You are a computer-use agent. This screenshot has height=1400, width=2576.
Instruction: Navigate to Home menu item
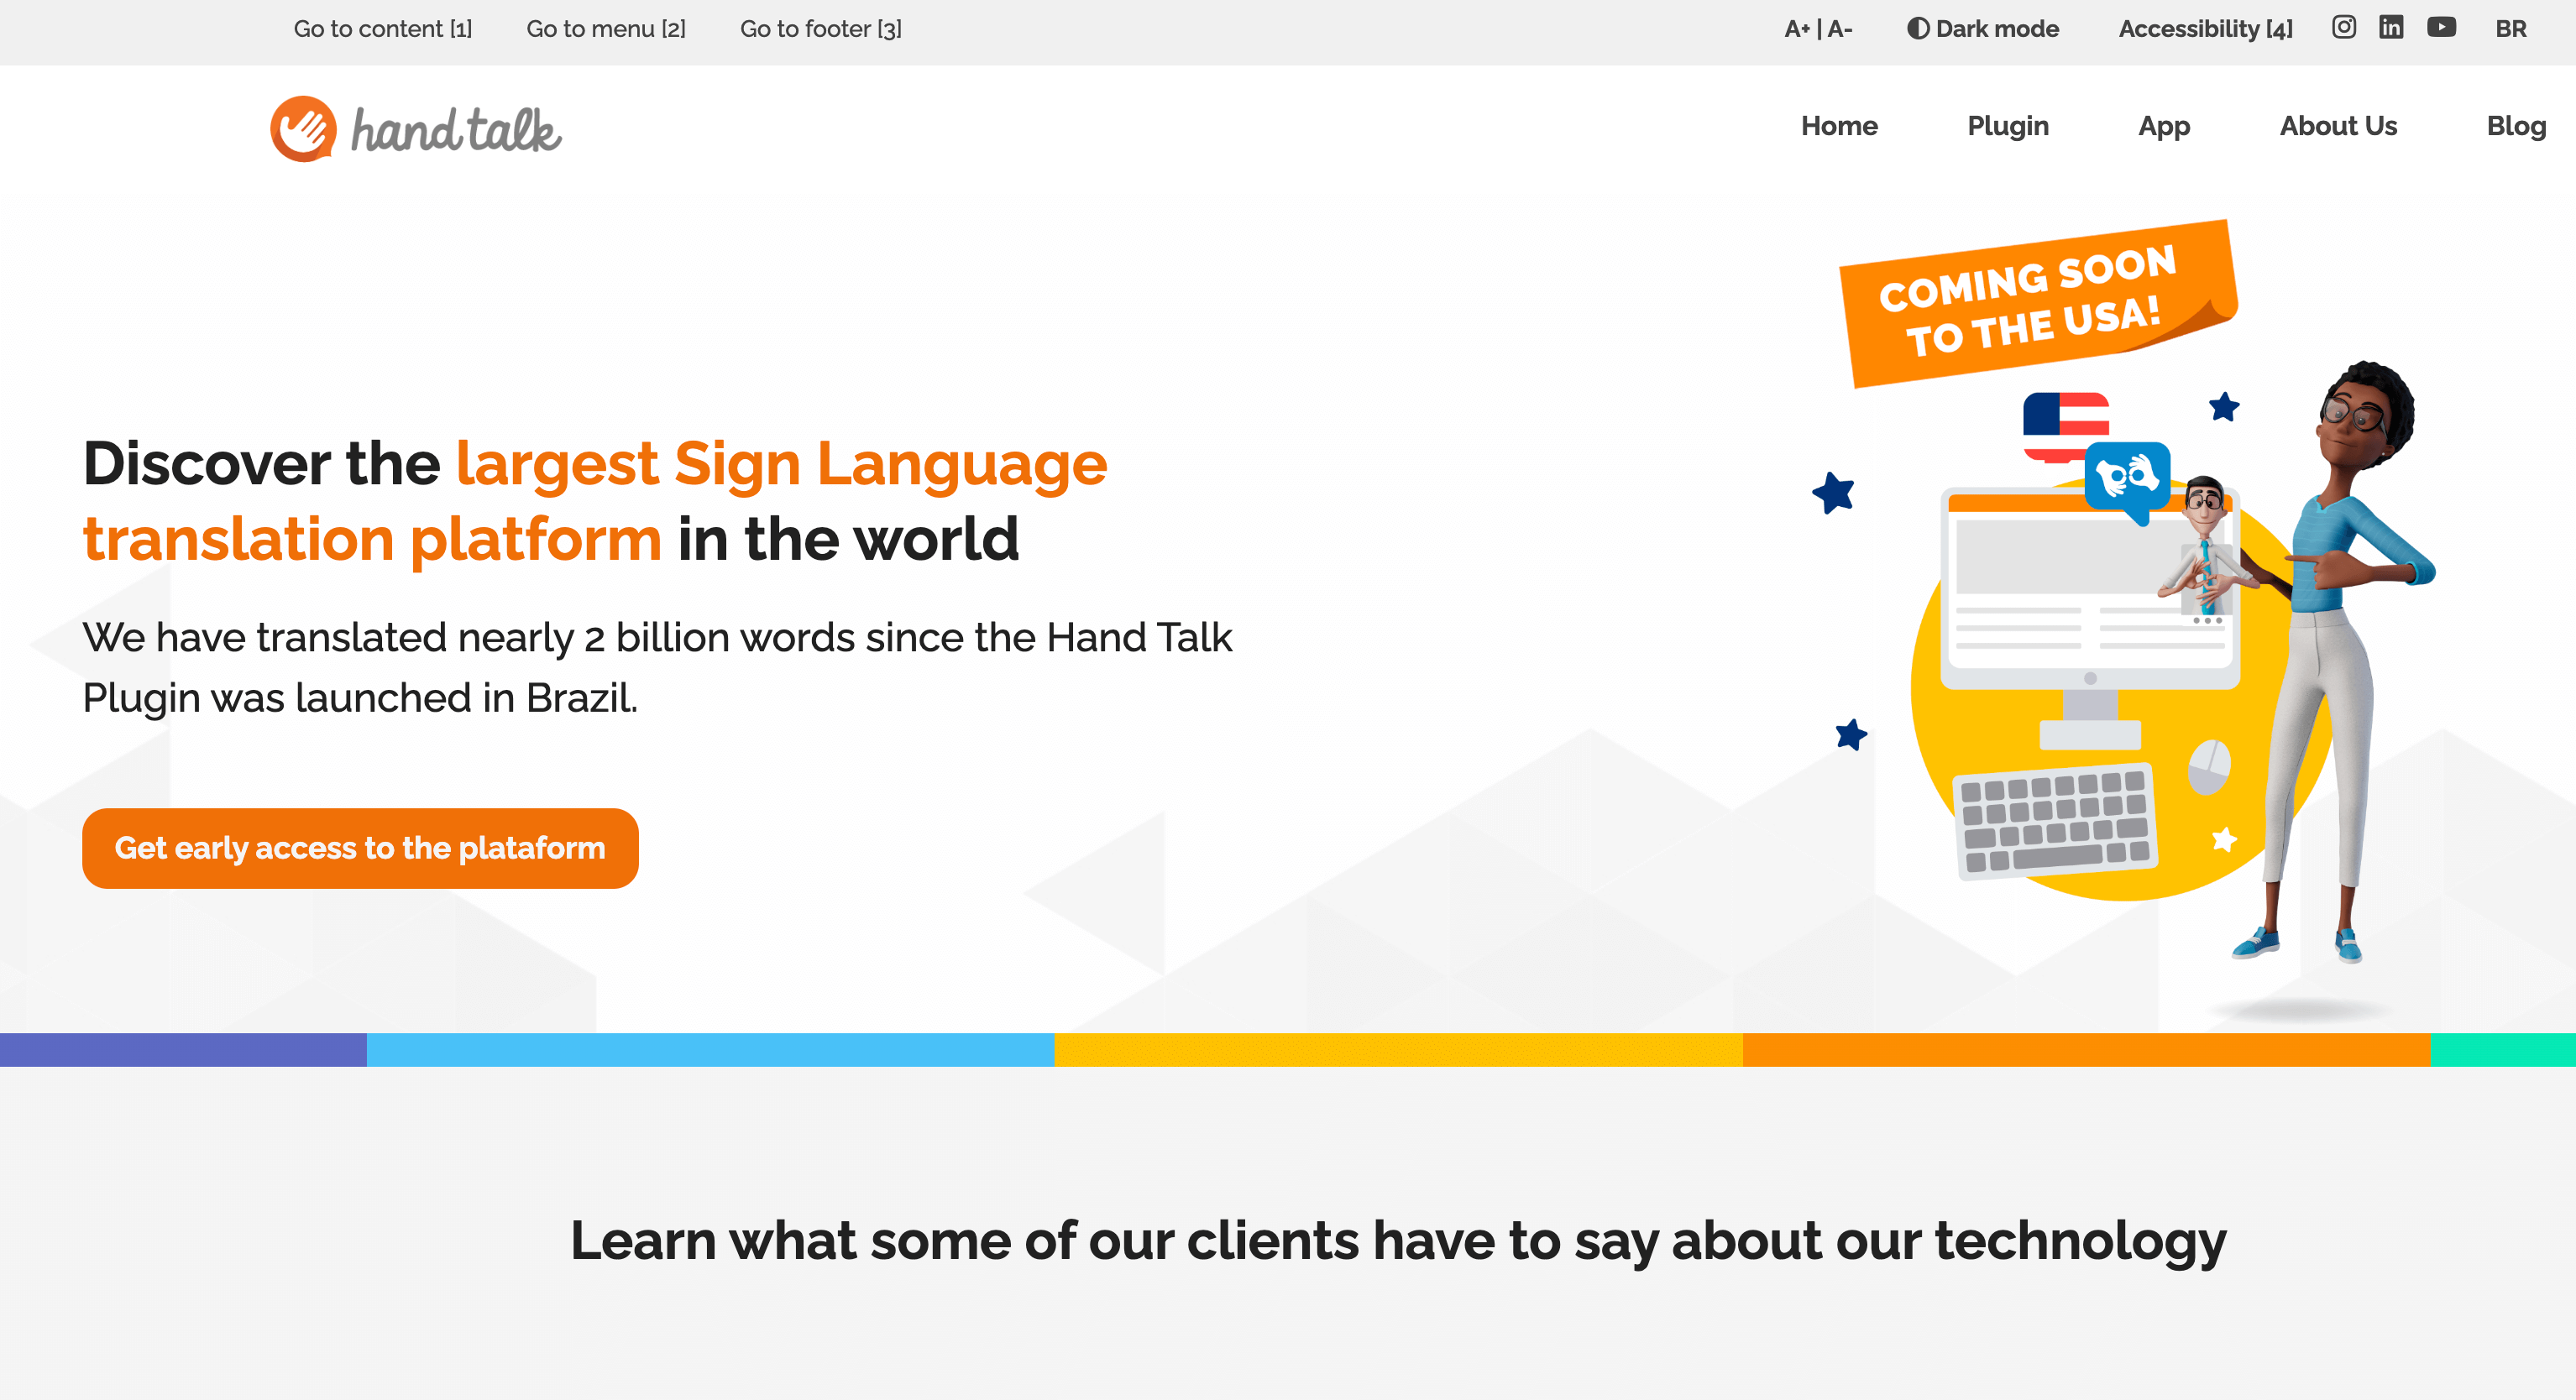[x=1838, y=124]
